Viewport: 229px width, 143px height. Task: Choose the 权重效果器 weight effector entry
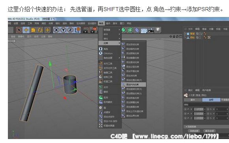coord(109,126)
